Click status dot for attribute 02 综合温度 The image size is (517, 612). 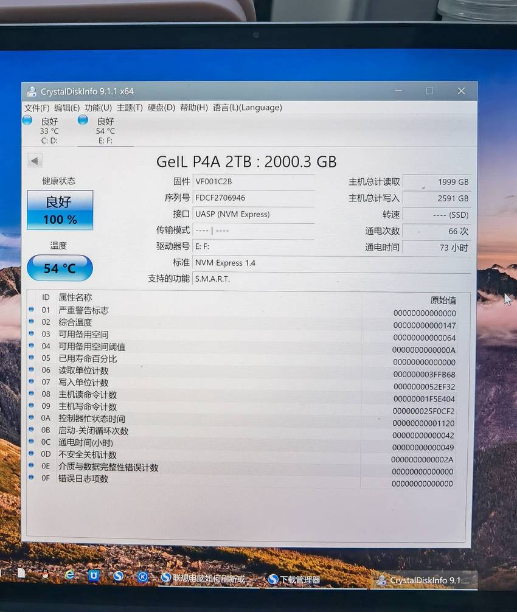pyautogui.click(x=31, y=322)
